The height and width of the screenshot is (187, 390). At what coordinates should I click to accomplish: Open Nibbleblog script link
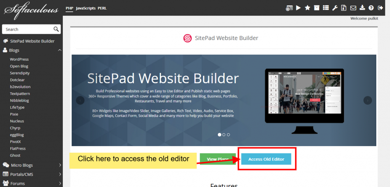[x=19, y=100]
